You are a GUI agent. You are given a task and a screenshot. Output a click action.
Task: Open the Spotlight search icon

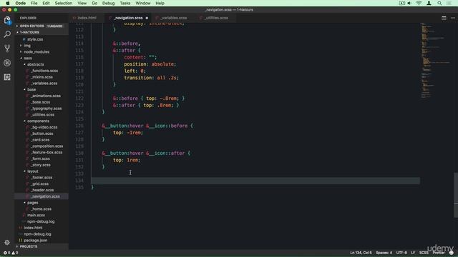click(439, 3)
